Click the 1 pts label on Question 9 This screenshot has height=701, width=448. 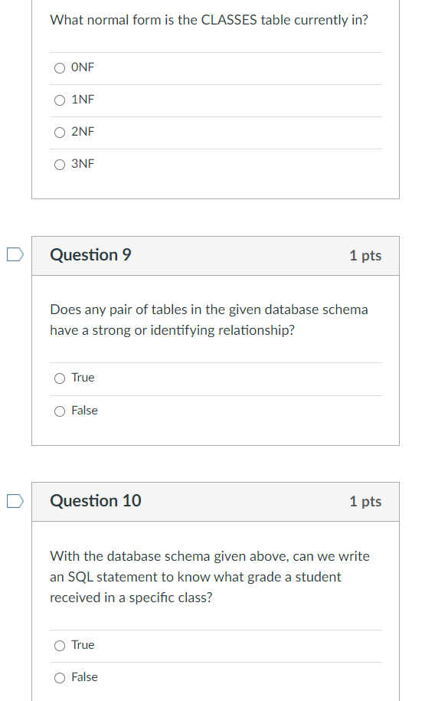tap(365, 255)
